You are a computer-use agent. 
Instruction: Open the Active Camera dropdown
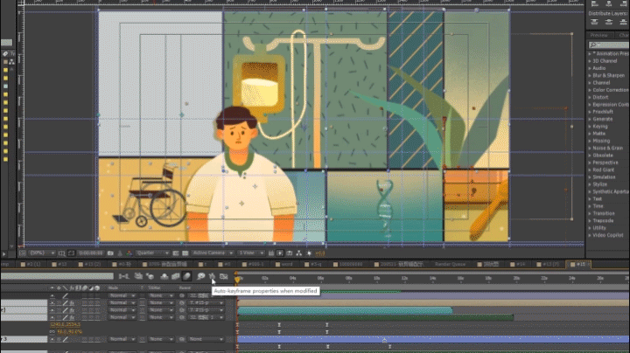click(x=212, y=253)
